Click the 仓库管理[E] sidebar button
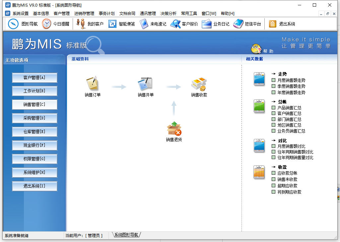This screenshot has height=242, width=340. click(x=34, y=132)
